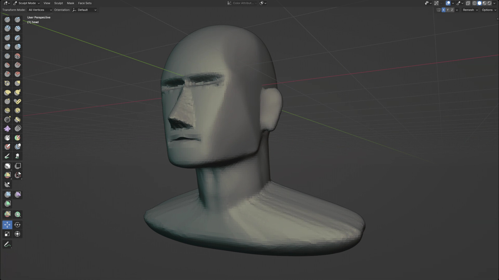Open the Sculpt menu
Viewport: 499px width, 280px height.
click(x=59, y=3)
